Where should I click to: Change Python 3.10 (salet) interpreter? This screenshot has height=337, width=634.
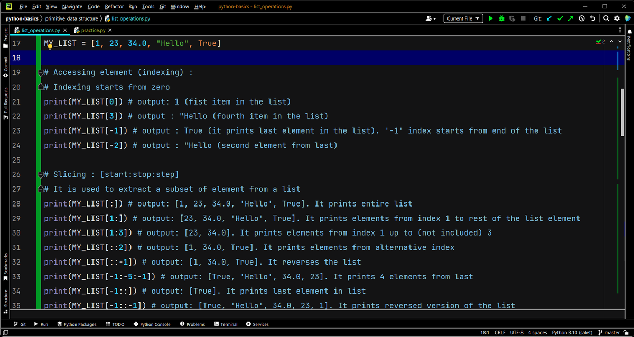click(572, 332)
